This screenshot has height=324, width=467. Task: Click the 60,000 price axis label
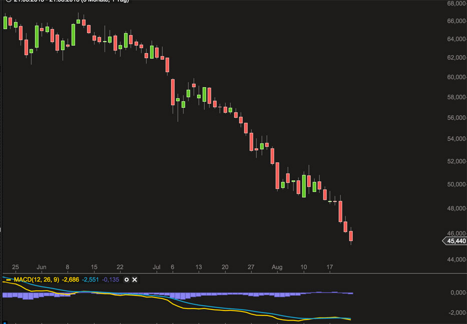point(456,77)
